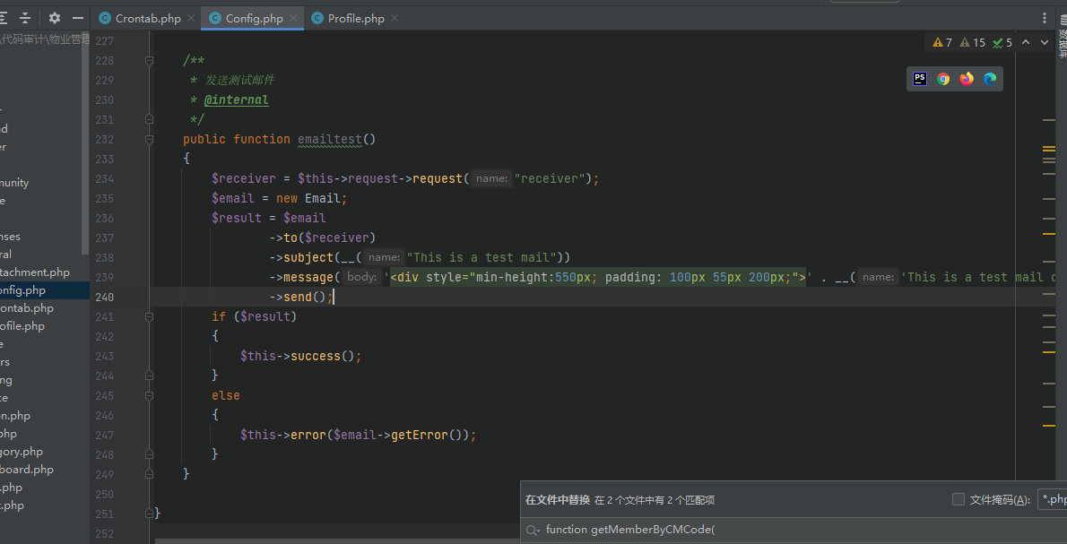This screenshot has height=544, width=1067.
Task: Click the @internal doc tag
Action: pyautogui.click(x=236, y=100)
